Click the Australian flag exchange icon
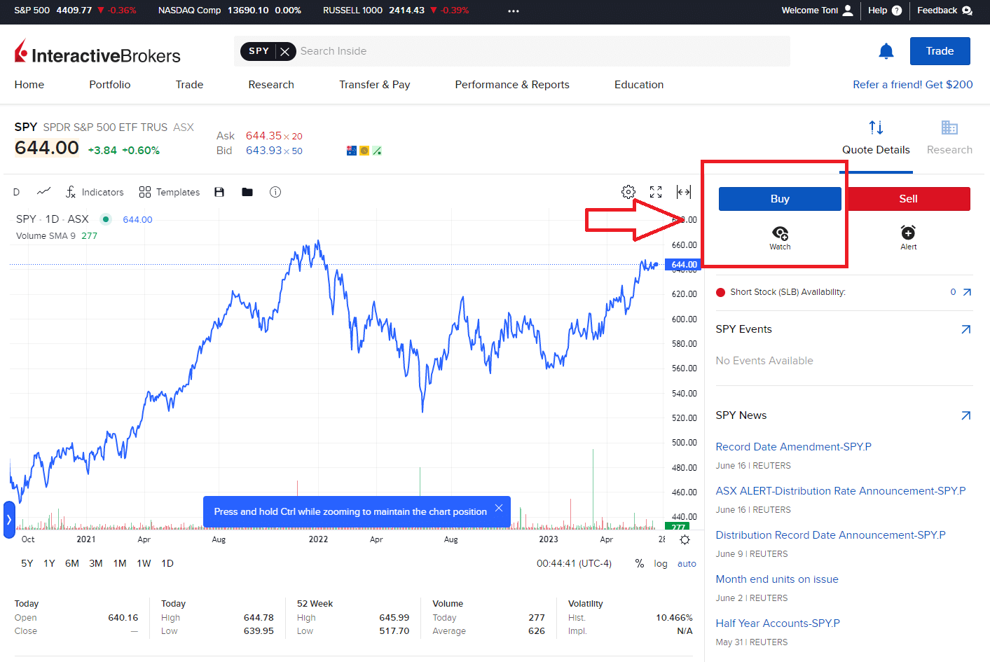This screenshot has width=990, height=662. (352, 151)
